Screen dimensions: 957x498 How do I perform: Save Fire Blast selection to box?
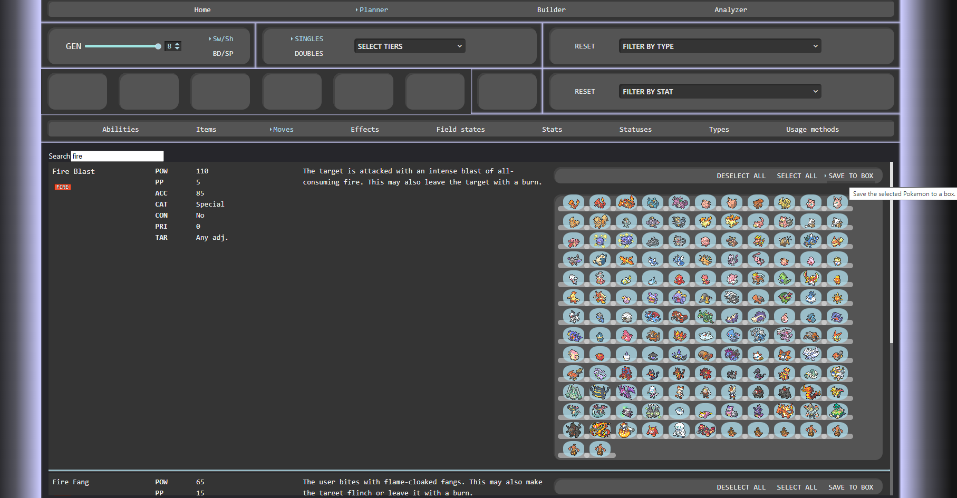850,176
